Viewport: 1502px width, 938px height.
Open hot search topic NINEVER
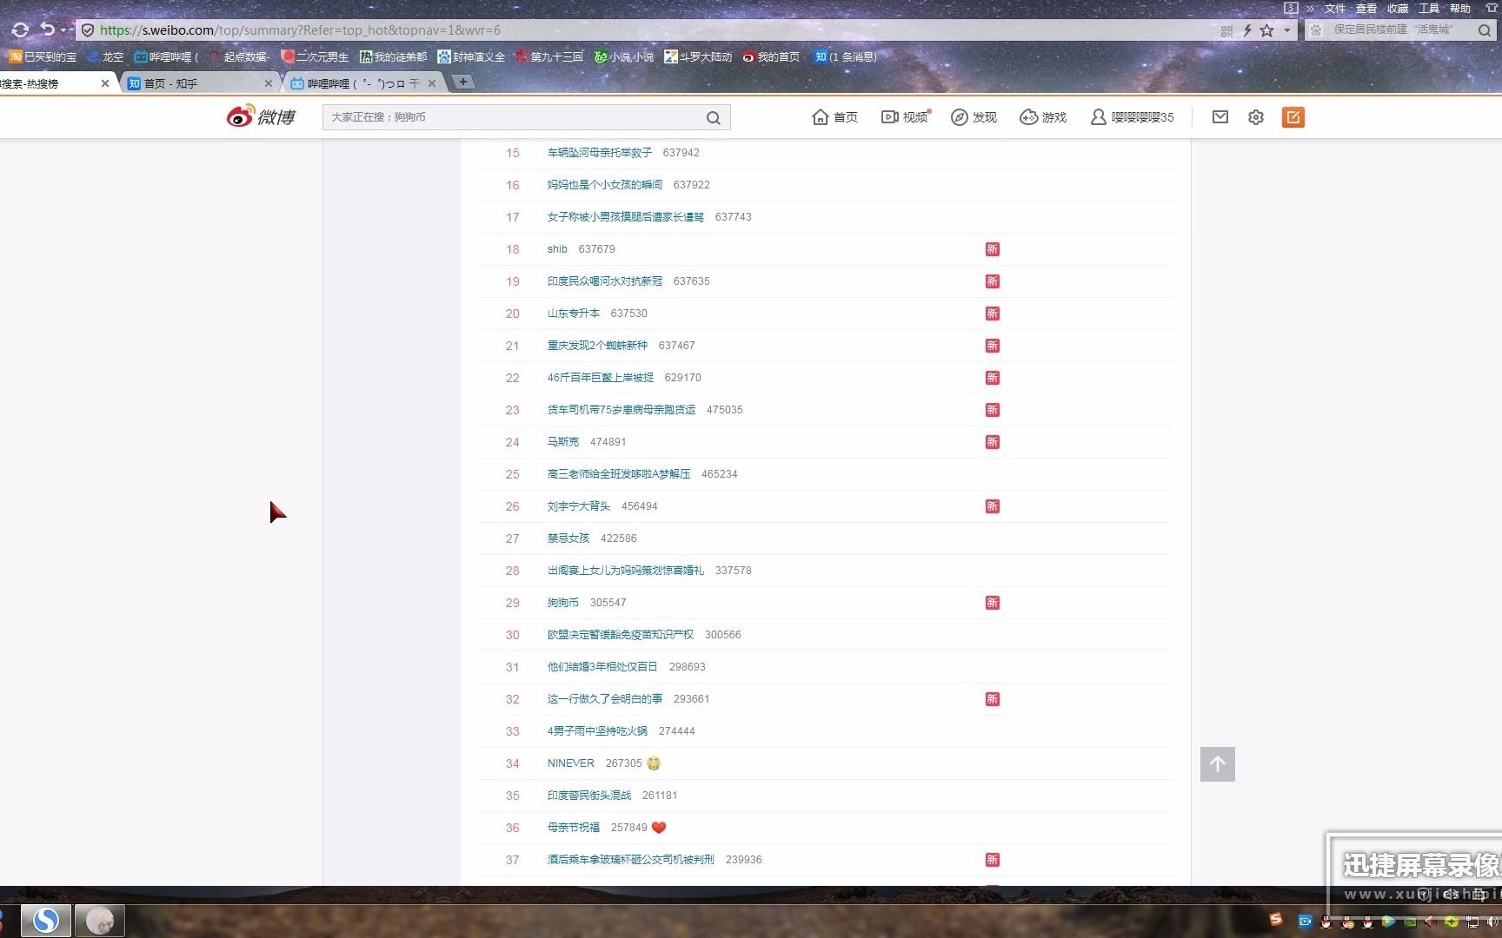tap(571, 763)
